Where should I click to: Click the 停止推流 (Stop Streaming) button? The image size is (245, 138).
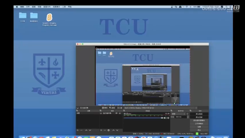click(199, 114)
